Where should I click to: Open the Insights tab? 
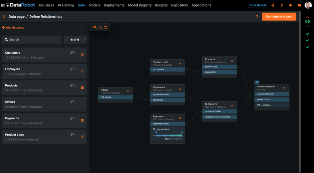click(x=161, y=5)
